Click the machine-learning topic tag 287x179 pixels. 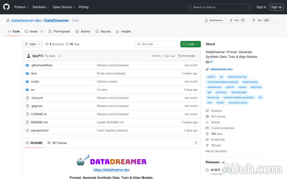pyautogui.click(x=237, y=77)
